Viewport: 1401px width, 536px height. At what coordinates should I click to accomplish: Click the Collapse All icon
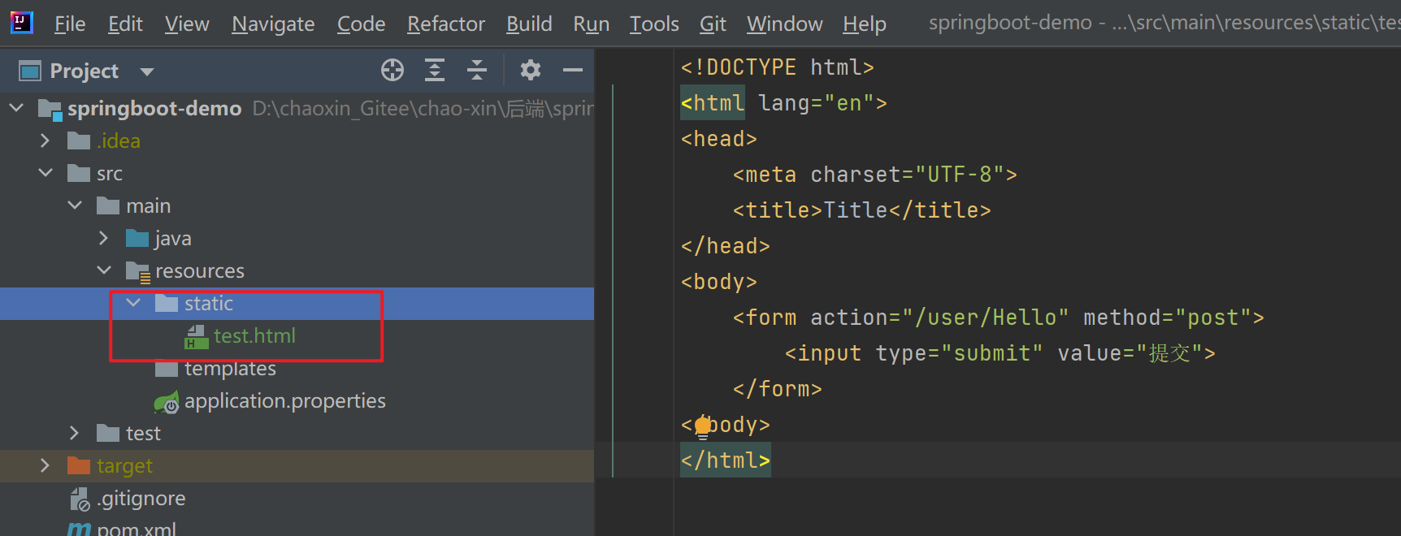click(x=477, y=71)
